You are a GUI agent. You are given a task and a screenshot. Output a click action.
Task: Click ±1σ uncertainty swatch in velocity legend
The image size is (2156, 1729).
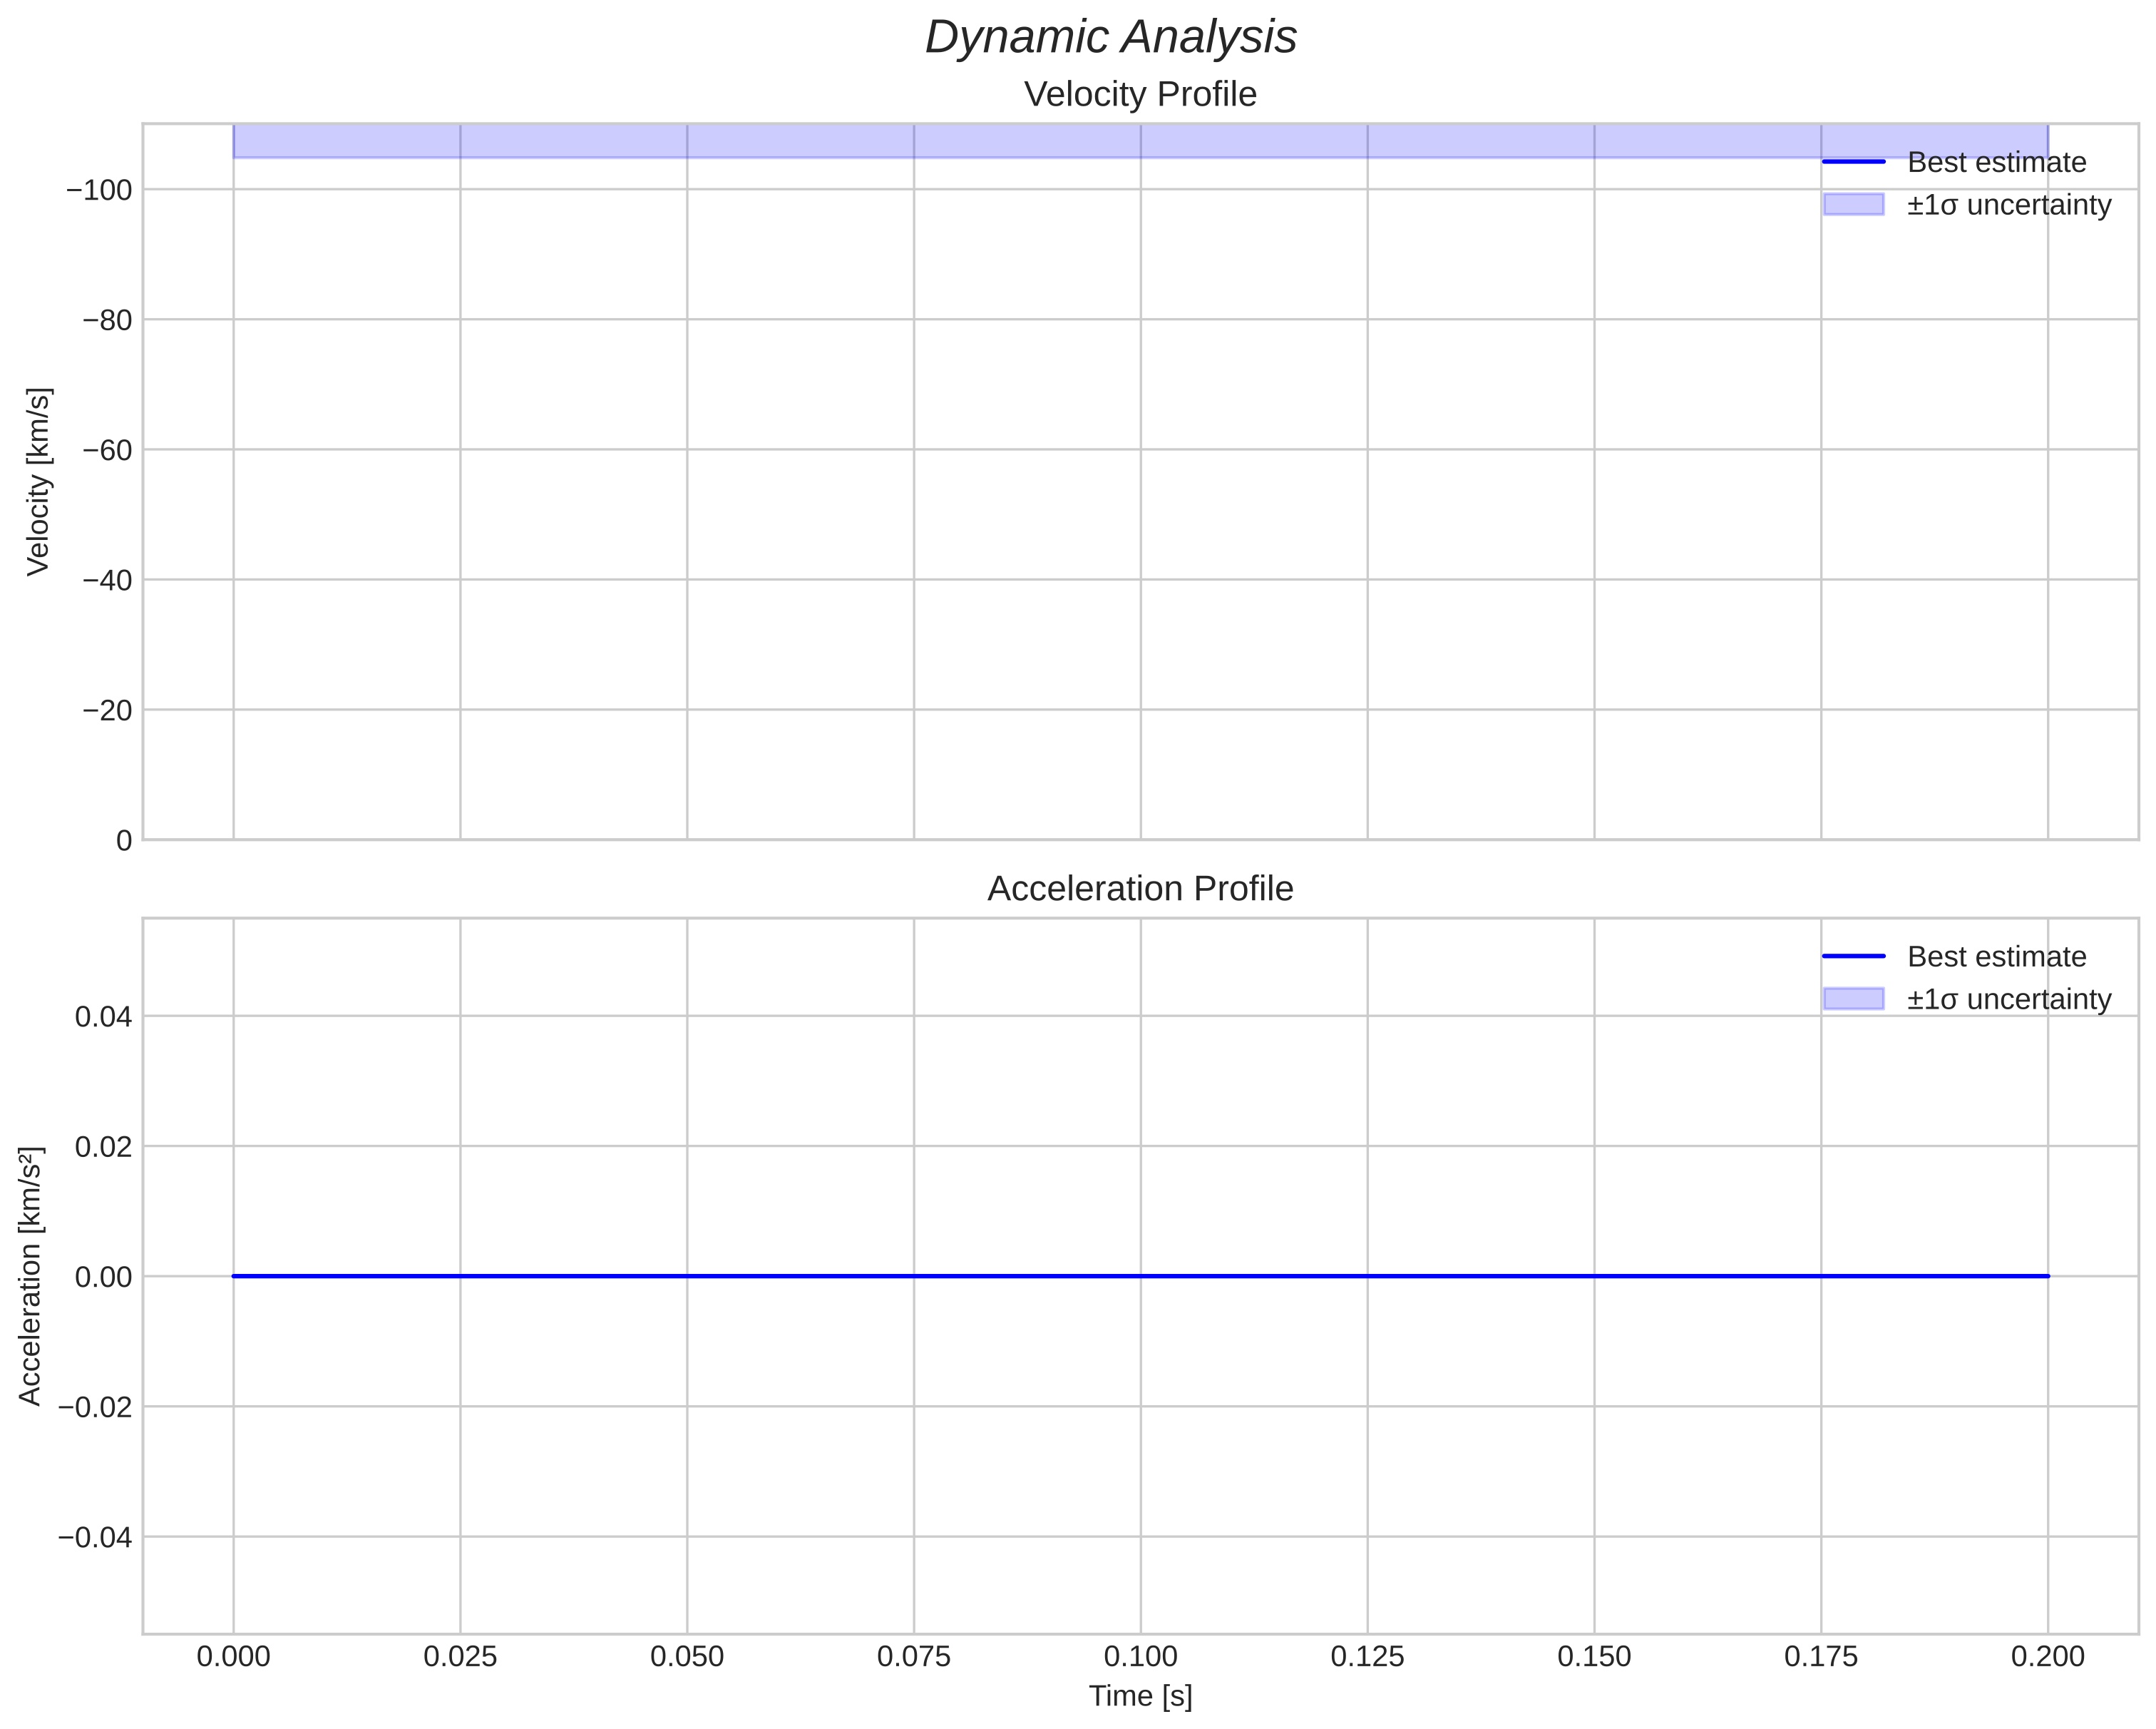click(1853, 204)
